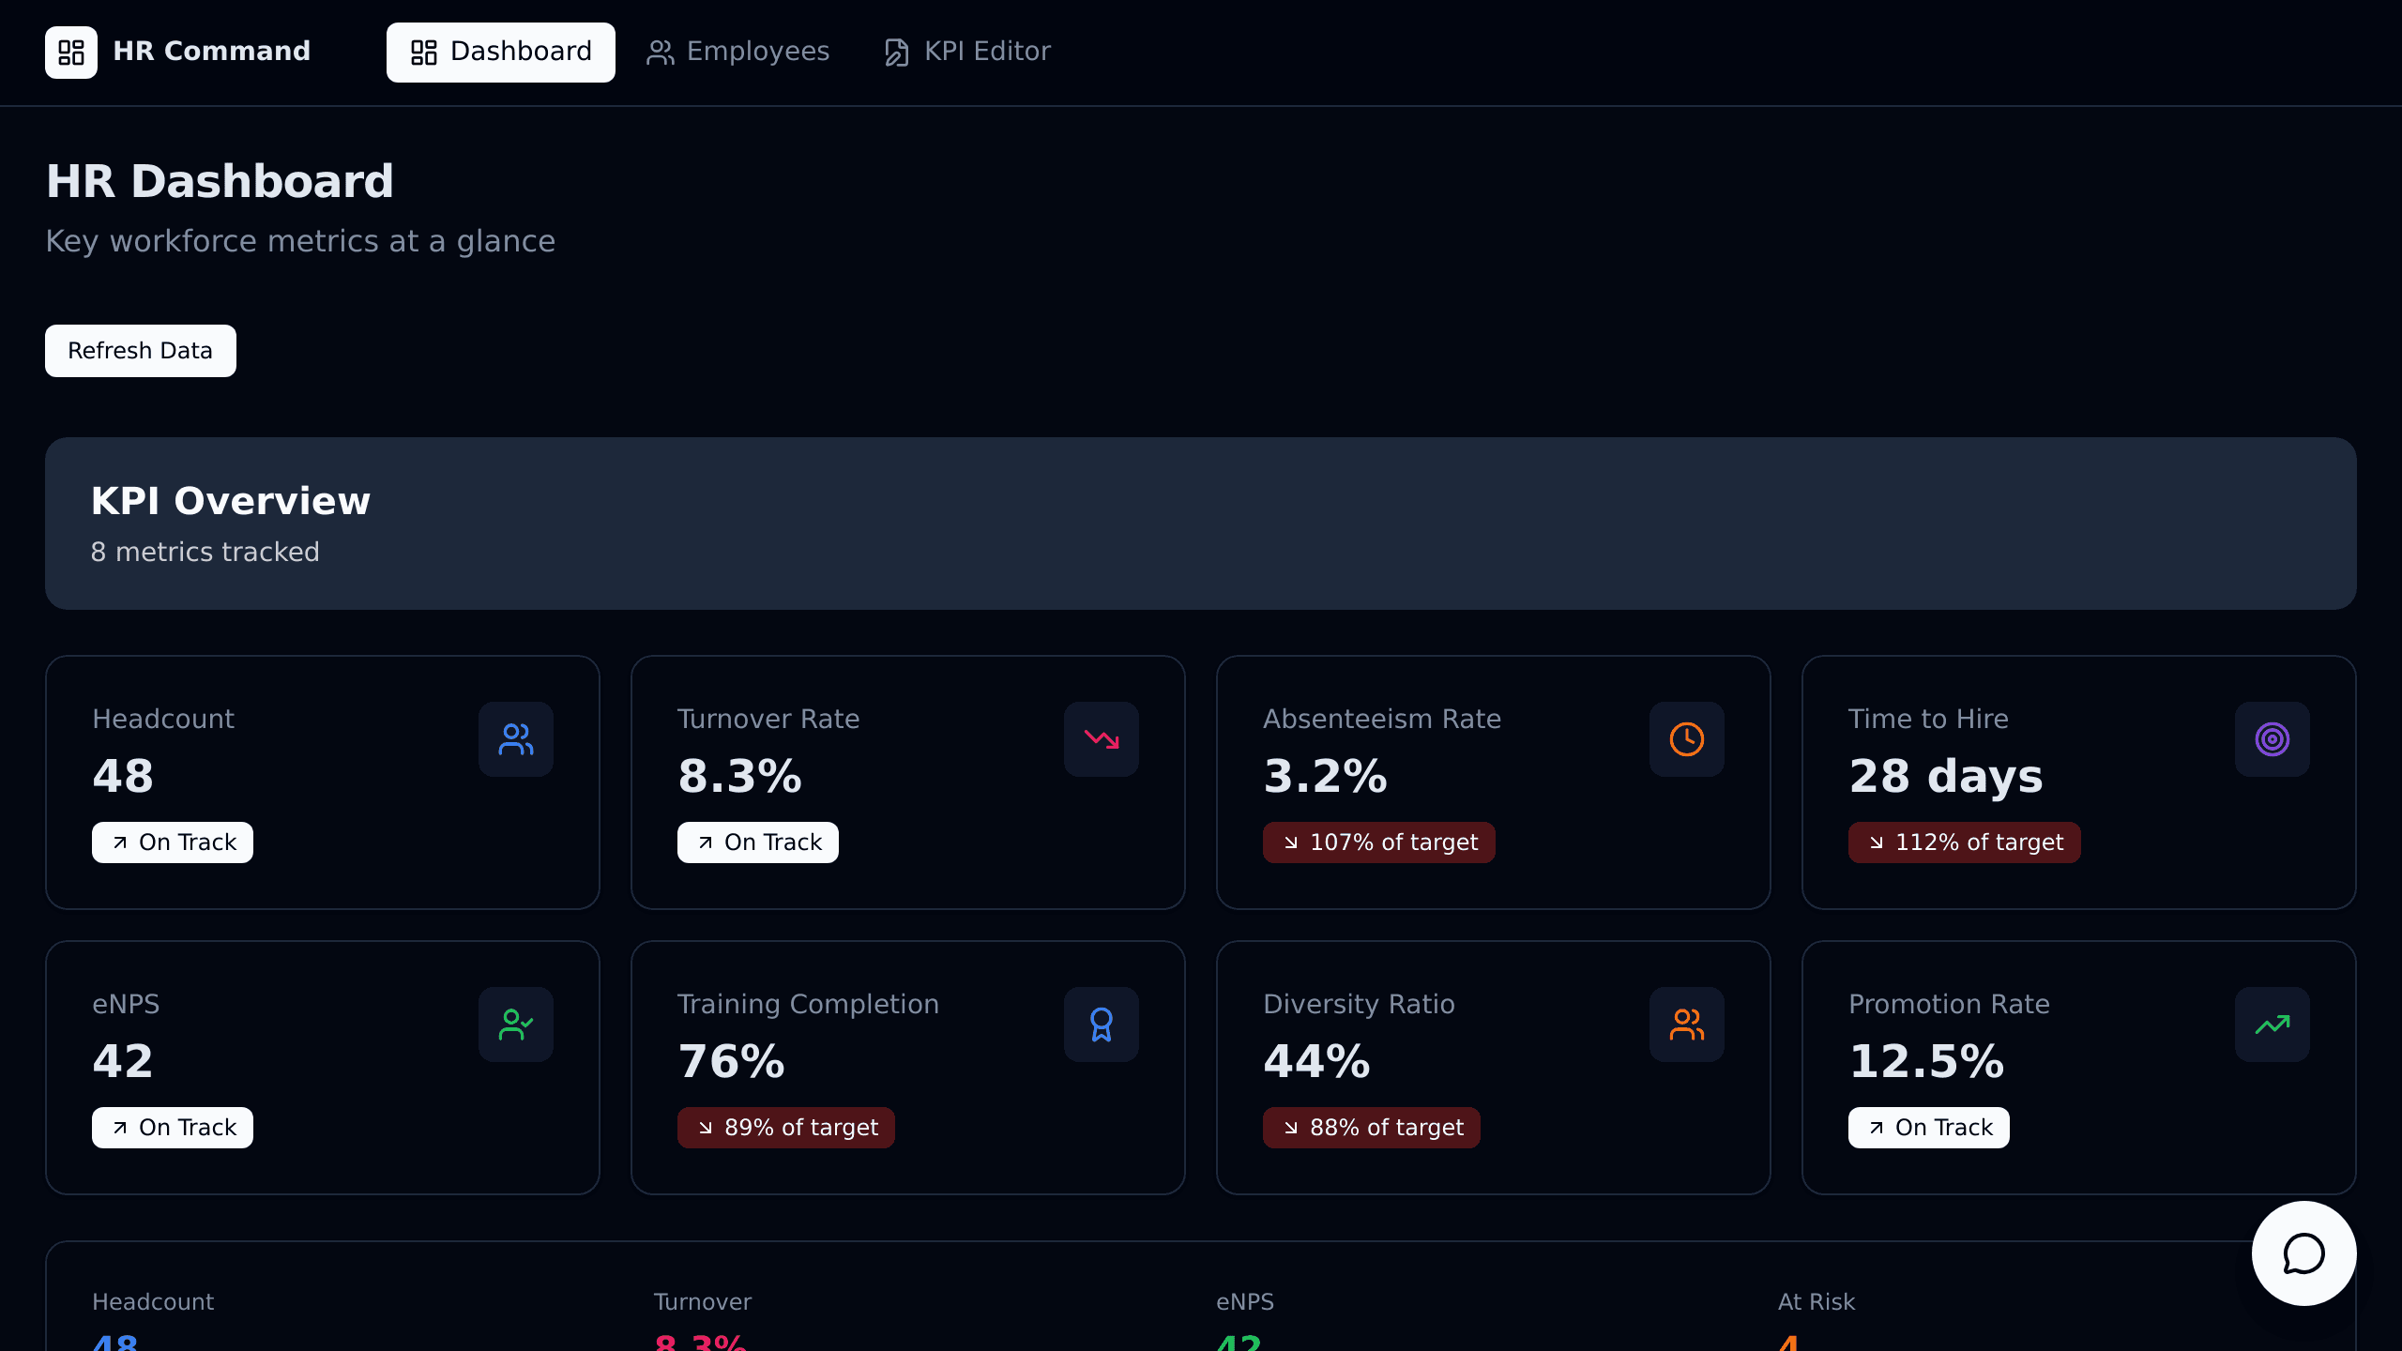Click the Diversity Ratio people icon
Screen dimensions: 2402x1351
coord(1687,1025)
